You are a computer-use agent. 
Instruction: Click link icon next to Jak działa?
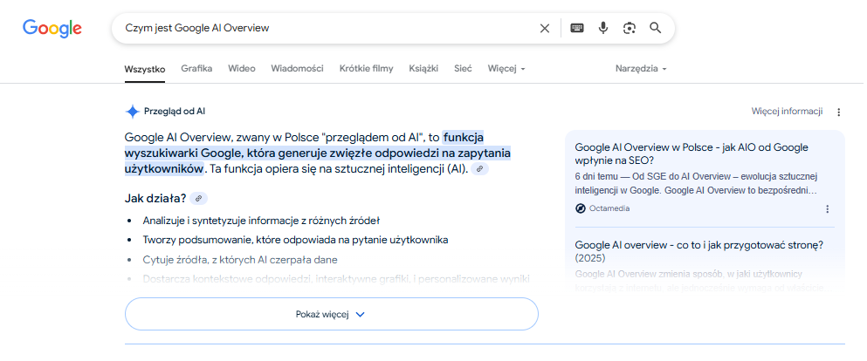[198, 198]
